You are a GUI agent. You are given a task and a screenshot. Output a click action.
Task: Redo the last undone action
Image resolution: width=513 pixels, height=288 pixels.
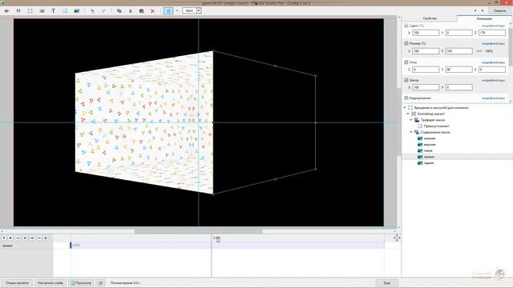[x=103, y=10]
